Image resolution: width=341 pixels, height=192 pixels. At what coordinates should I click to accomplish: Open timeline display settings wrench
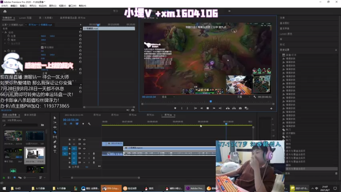[x=89, y=124]
